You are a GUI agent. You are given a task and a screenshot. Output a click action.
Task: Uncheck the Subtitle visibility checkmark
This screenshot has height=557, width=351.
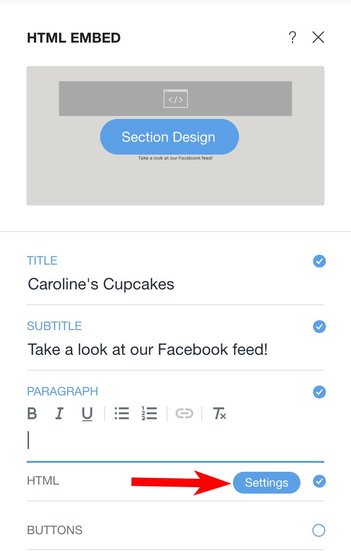click(319, 327)
